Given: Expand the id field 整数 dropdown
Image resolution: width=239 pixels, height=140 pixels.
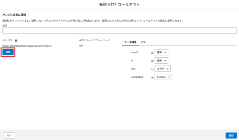Looking at the screenshot, I should [161, 60].
